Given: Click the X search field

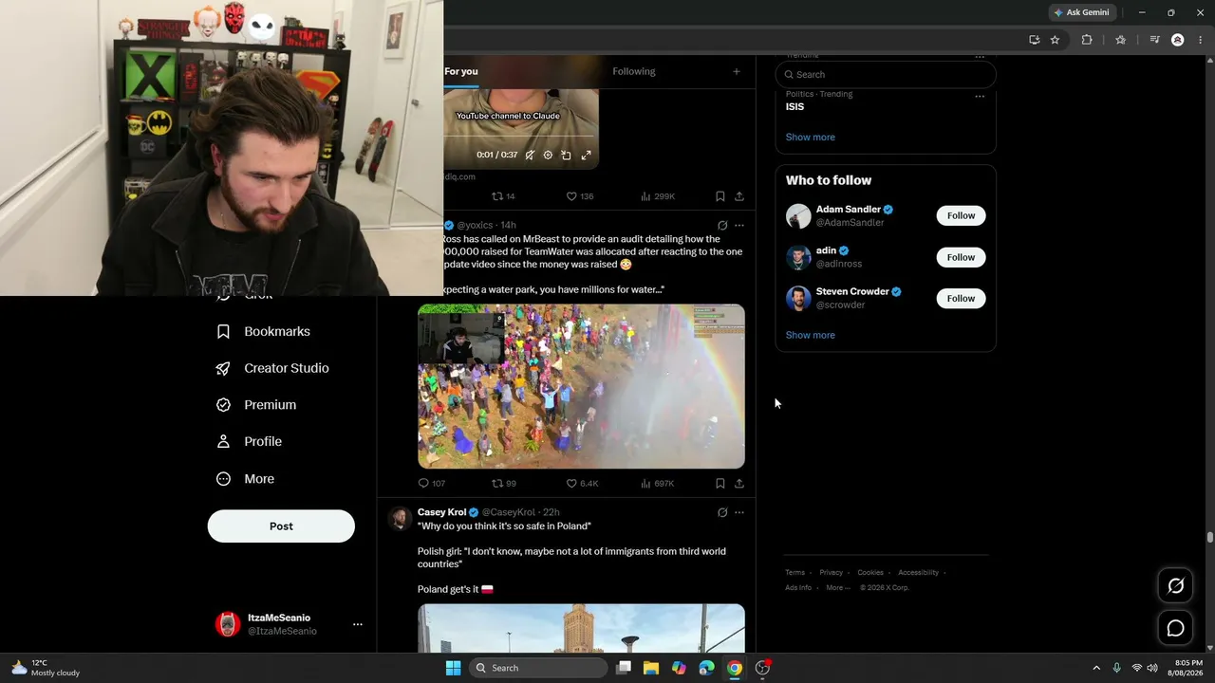Looking at the screenshot, I should (886, 75).
